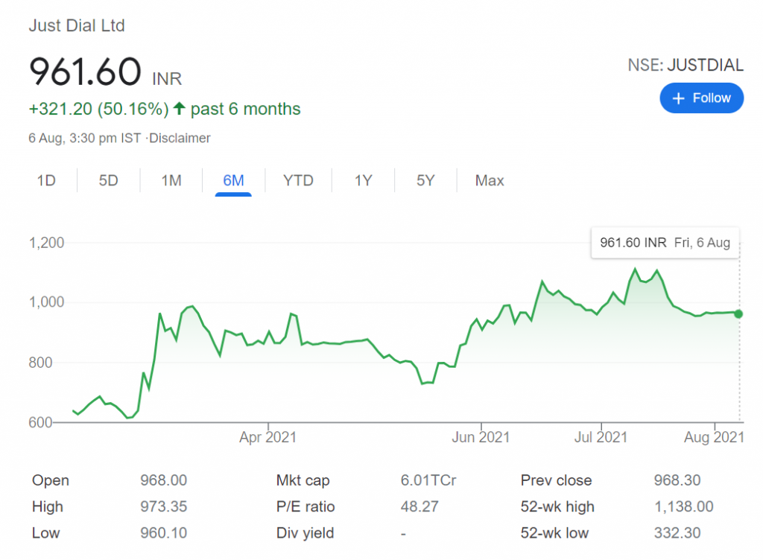The width and height of the screenshot is (763, 560).
Task: Click the Div yield label
Action: click(305, 533)
